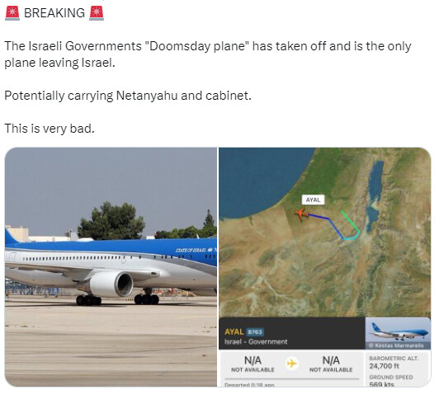Click the BREAKING headline text
Screen dimensions: 439x399
coord(54,13)
